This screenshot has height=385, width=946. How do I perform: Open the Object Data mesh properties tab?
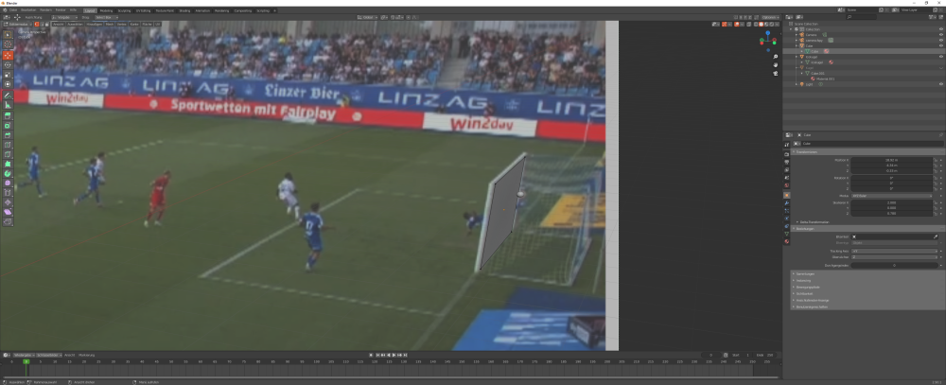[787, 235]
